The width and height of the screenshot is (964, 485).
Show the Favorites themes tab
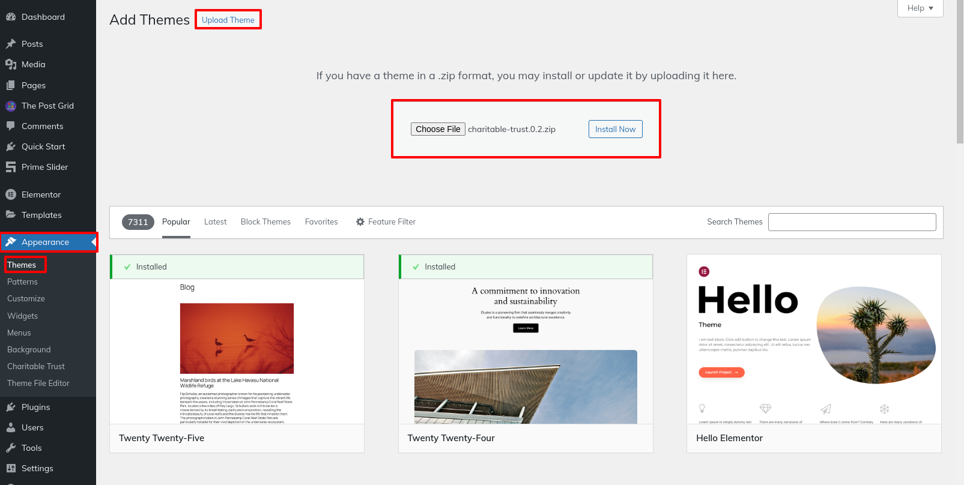321,222
